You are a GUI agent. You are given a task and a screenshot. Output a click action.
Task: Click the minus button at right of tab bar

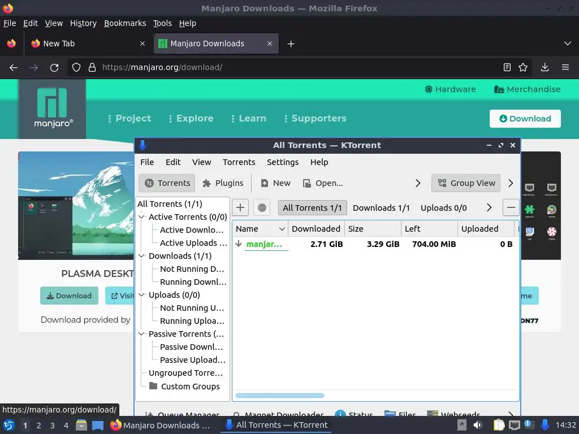click(x=511, y=207)
